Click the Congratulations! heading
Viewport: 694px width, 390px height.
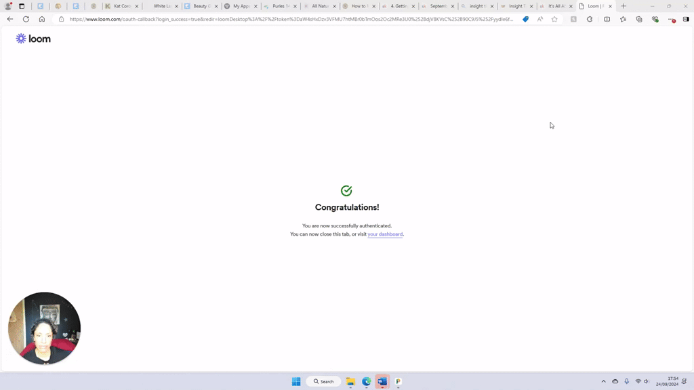click(347, 207)
